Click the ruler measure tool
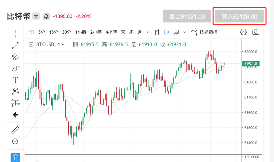Image resolution: width=274 pixels, height=162 pixels. tap(16, 130)
